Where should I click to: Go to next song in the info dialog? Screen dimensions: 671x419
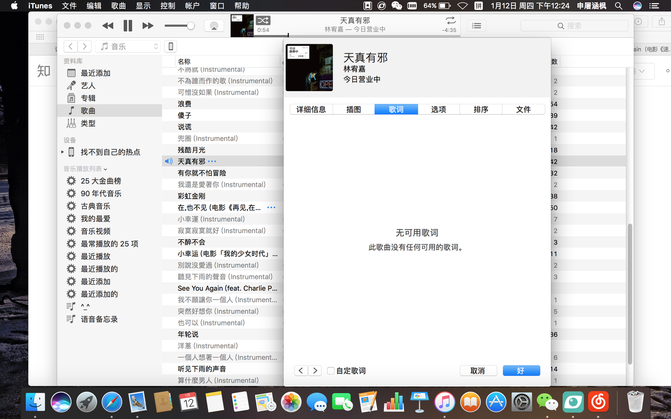pyautogui.click(x=315, y=371)
